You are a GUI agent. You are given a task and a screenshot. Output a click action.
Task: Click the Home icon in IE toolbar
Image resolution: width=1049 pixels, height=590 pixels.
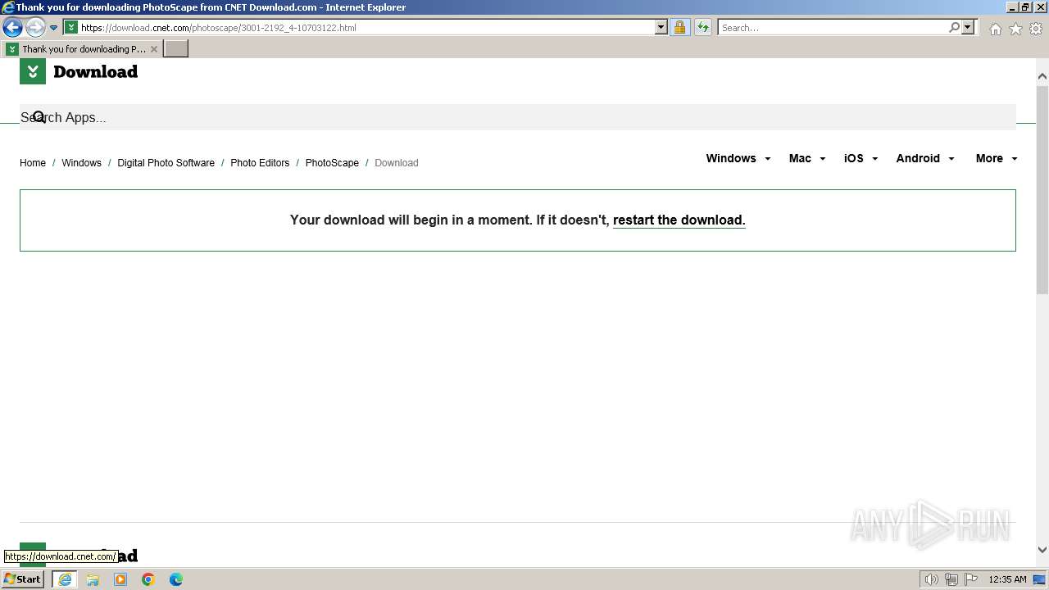(x=995, y=29)
